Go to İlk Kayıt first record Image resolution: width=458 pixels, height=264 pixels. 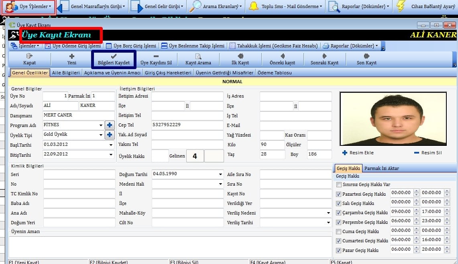240,59
